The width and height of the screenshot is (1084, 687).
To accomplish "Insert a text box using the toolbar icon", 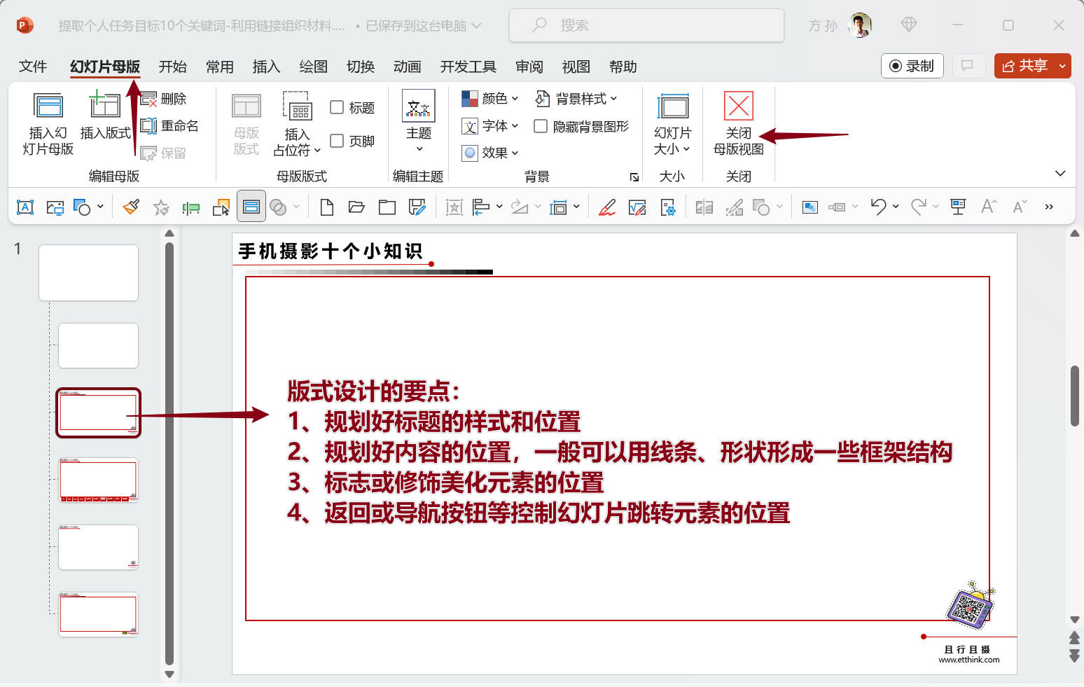I will click(x=25, y=207).
